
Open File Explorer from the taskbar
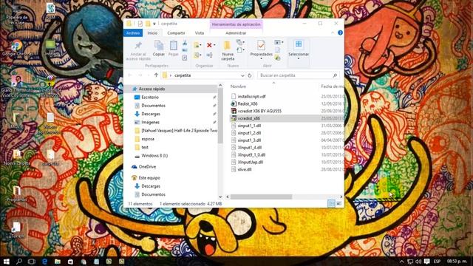coord(58,261)
